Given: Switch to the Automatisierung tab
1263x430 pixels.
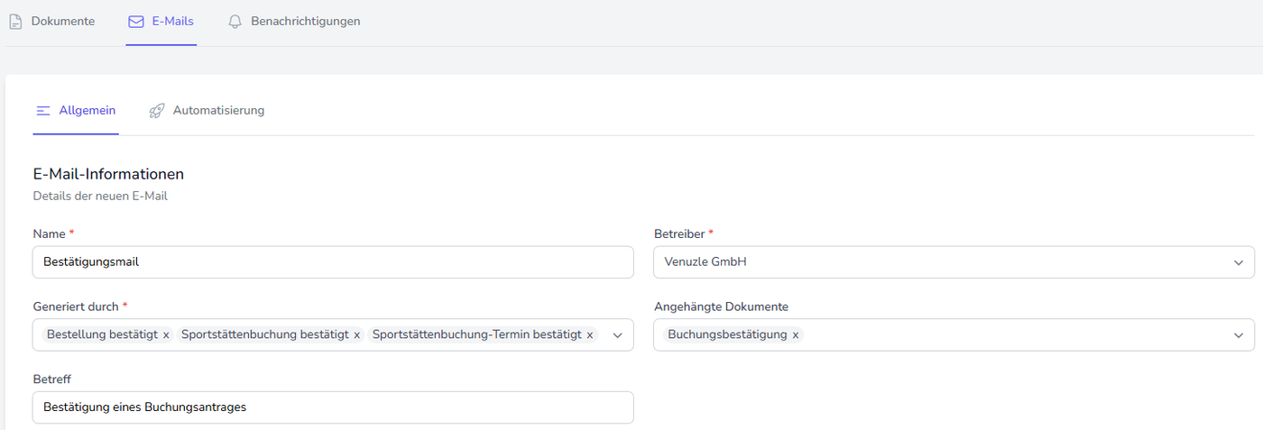Looking at the screenshot, I should 218,111.
